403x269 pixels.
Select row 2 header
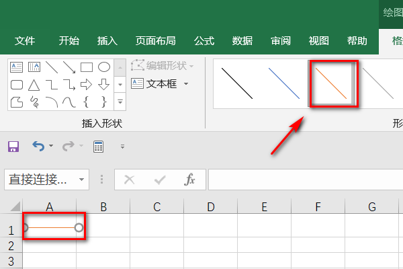[11, 245]
